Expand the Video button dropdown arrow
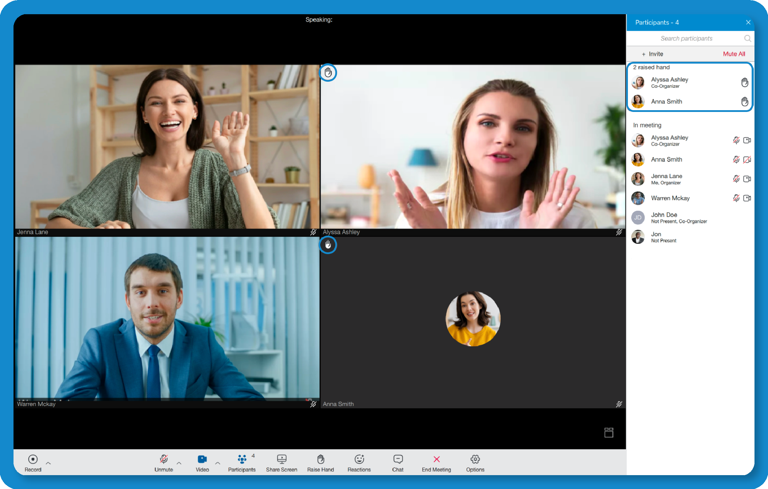This screenshot has width=768, height=489. point(218,463)
